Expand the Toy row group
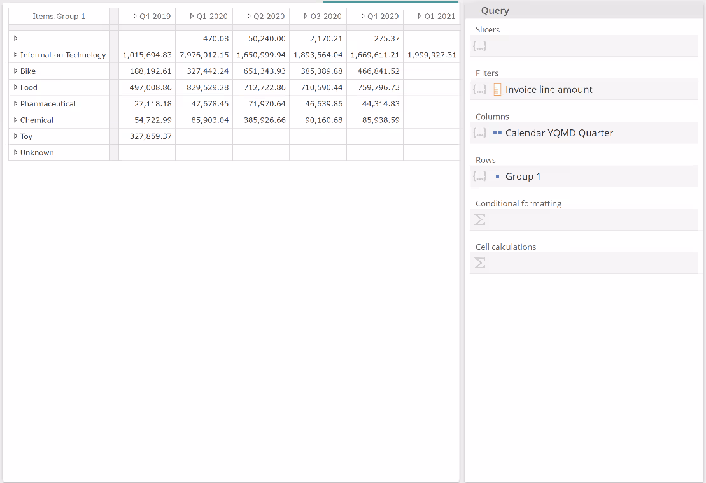 coord(15,136)
